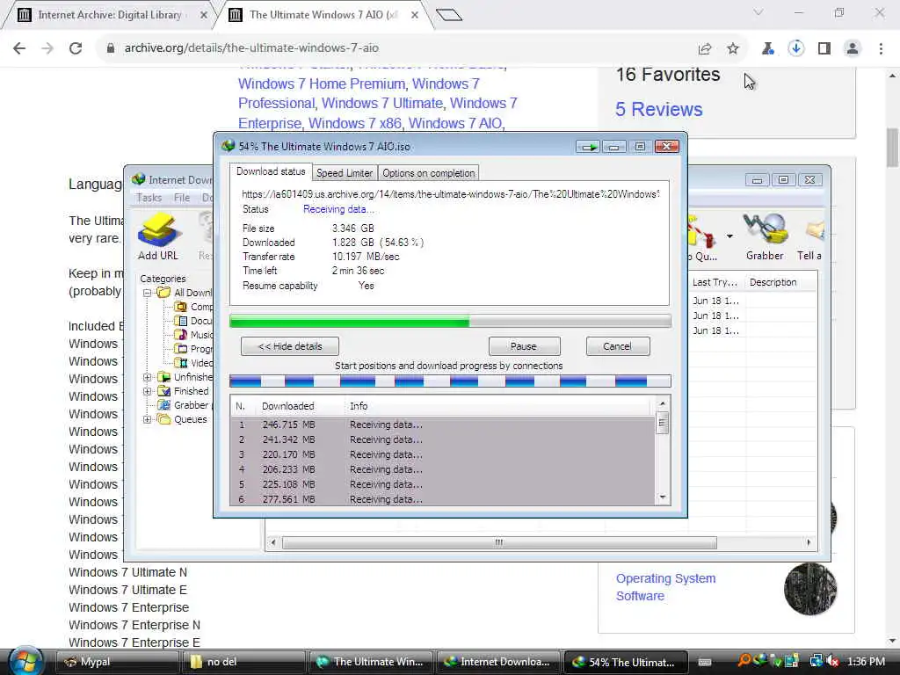Expand the Finished tree node
Screen dimensions: 900x675
147,391
